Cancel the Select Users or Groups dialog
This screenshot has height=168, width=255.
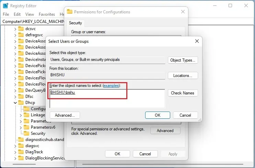(x=185, y=115)
